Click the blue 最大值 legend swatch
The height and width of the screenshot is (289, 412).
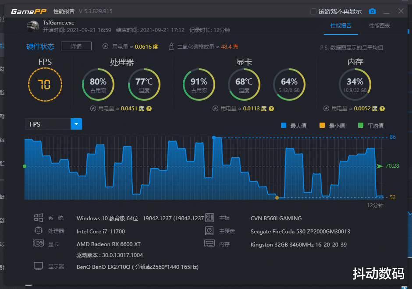click(284, 126)
